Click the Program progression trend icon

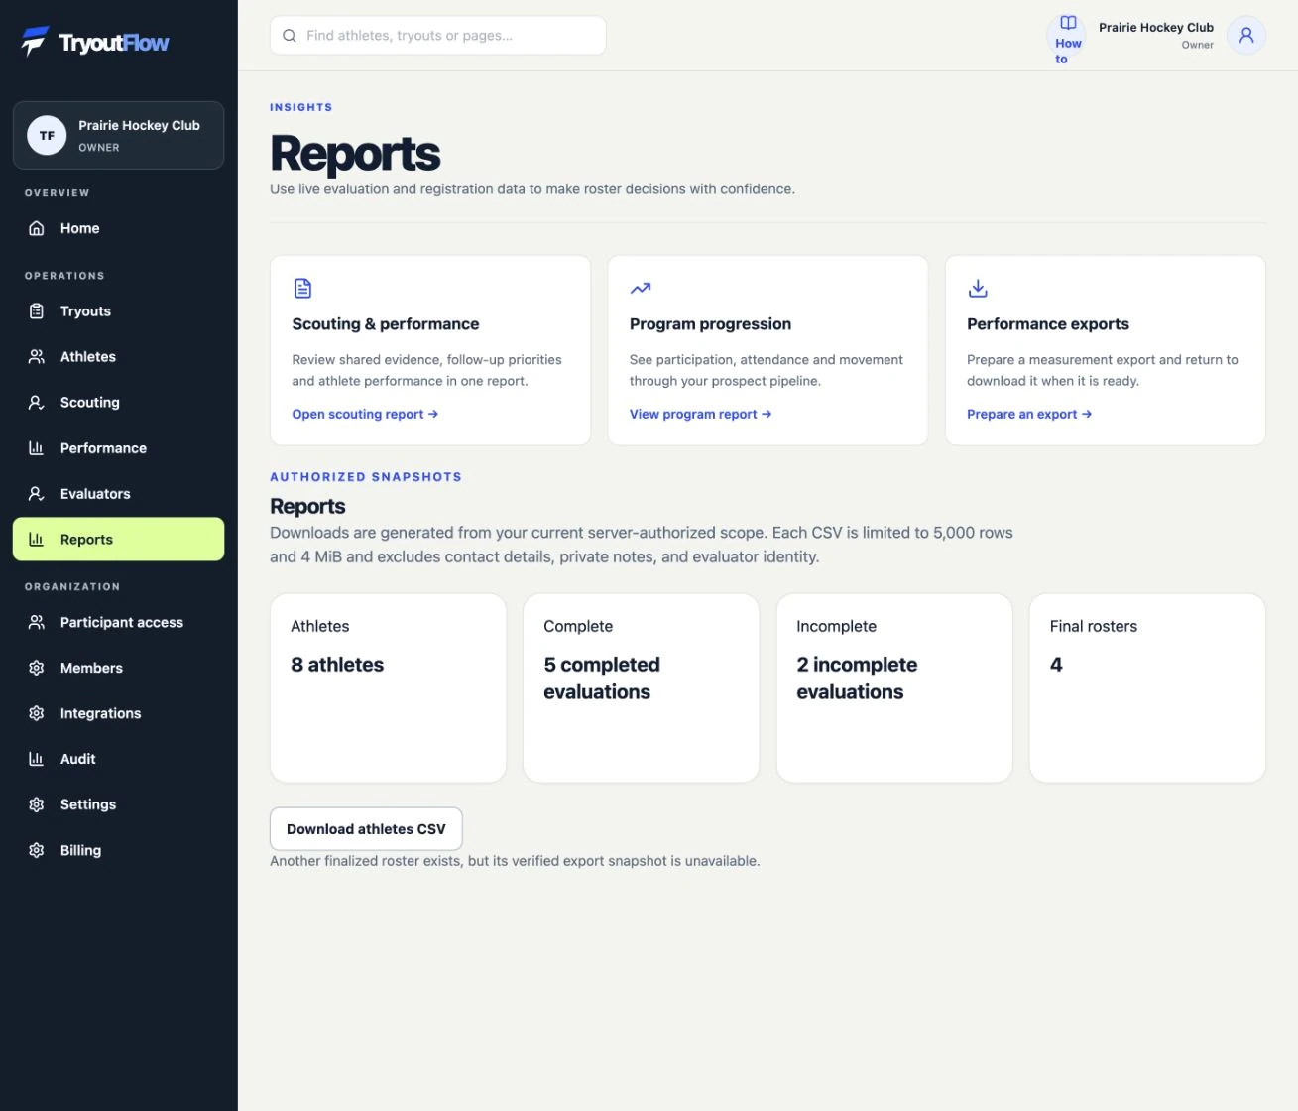coord(641,289)
